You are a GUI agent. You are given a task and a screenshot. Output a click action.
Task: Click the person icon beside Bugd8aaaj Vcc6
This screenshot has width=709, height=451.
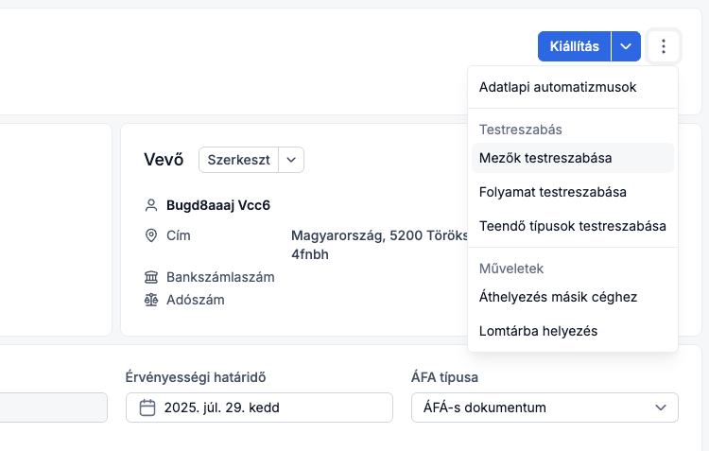[x=150, y=205]
